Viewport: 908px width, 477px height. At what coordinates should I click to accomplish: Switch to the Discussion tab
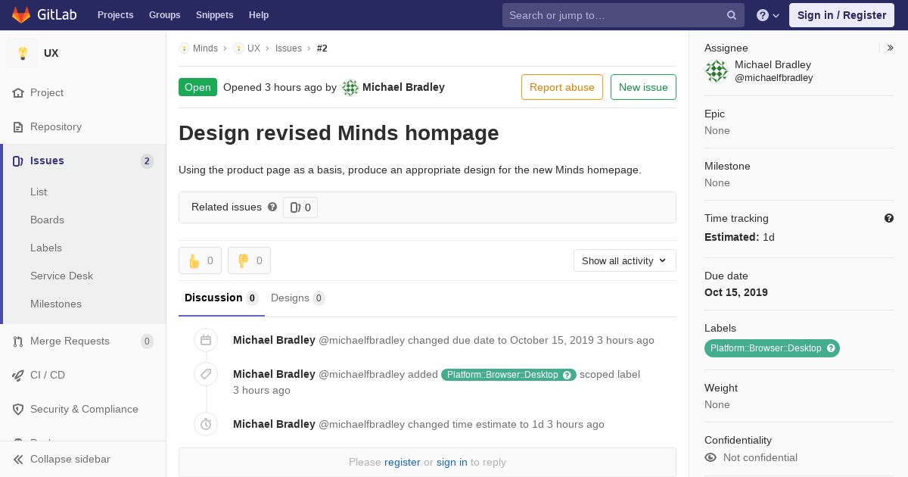tap(222, 298)
